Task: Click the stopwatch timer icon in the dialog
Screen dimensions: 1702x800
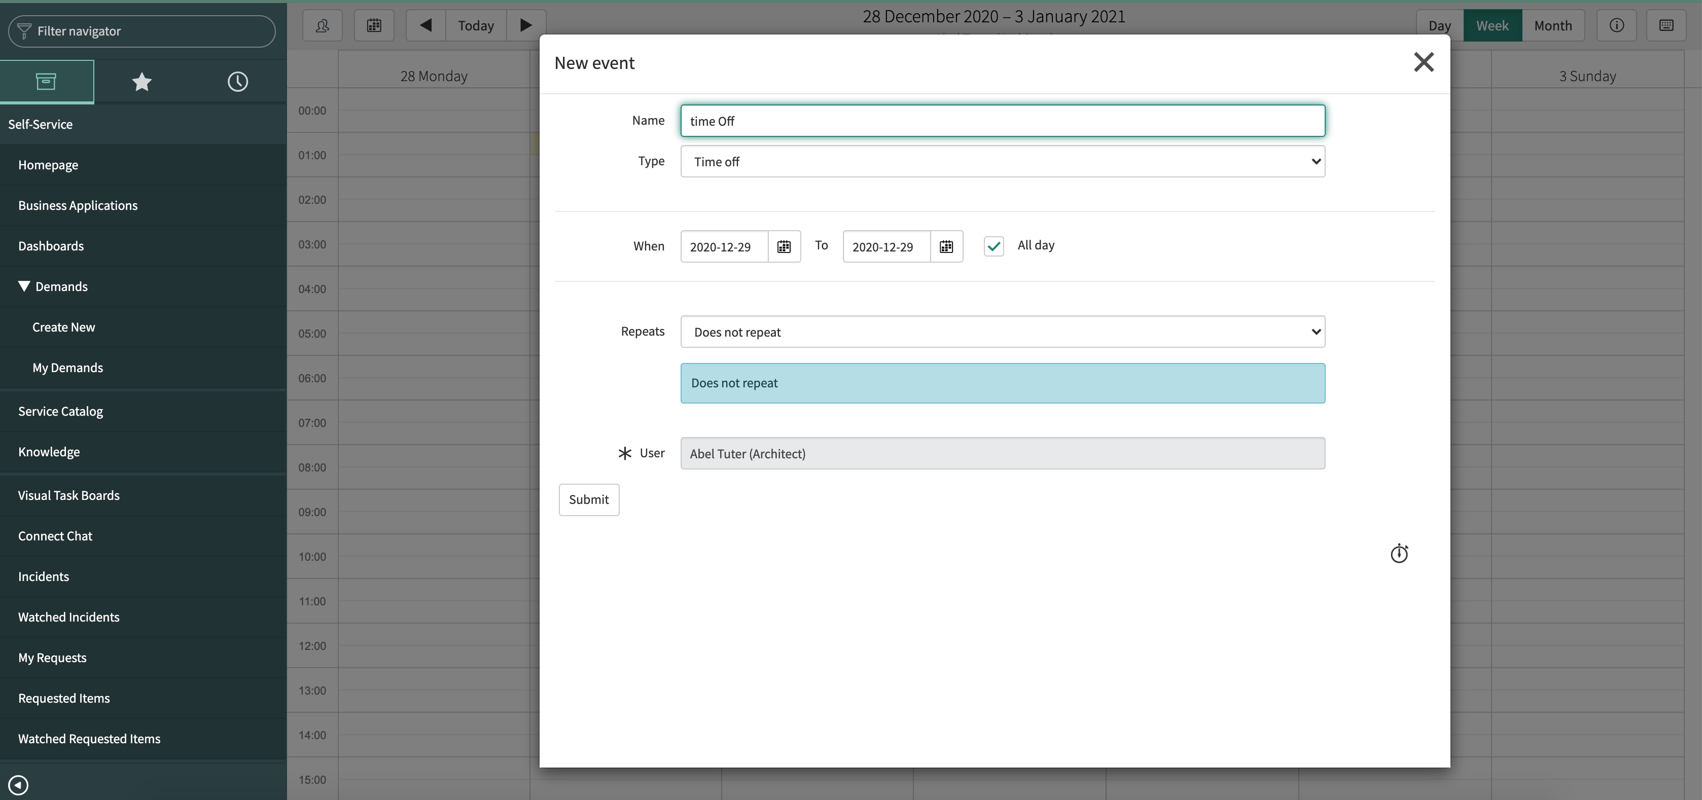Action: (1399, 553)
